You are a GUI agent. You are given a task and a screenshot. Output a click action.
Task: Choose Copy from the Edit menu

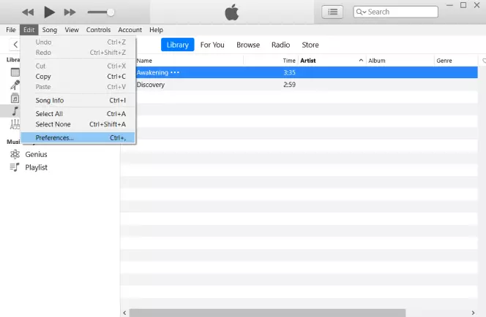(x=78, y=77)
